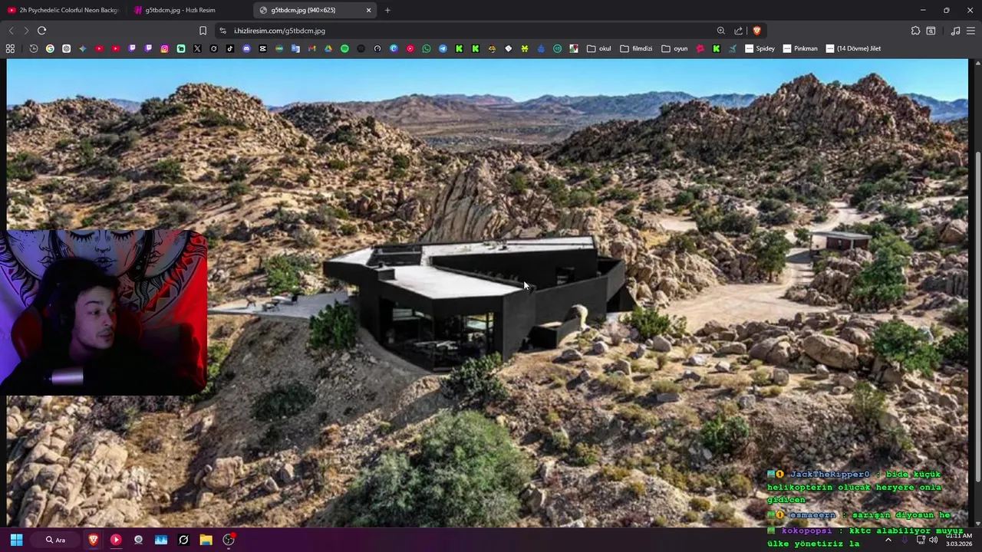Screen dimensions: 982x552
Task: Open the Windows Start menu
Action: point(16,540)
